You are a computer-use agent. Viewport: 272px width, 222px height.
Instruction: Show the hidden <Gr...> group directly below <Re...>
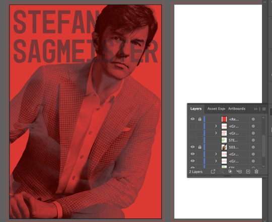pyautogui.click(x=192, y=126)
